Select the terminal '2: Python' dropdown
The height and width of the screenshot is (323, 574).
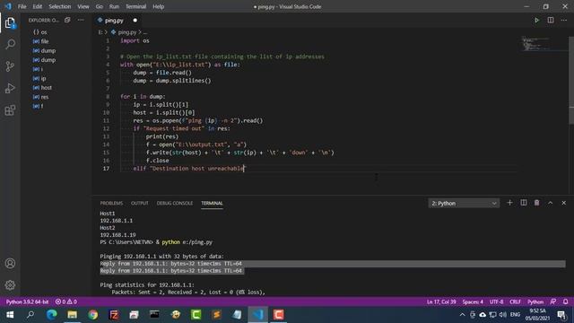click(x=464, y=204)
